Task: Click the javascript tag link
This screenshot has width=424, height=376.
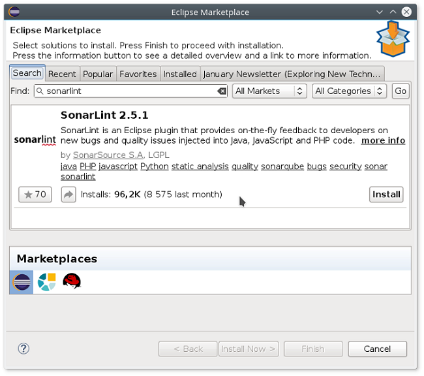Action: tap(118, 166)
